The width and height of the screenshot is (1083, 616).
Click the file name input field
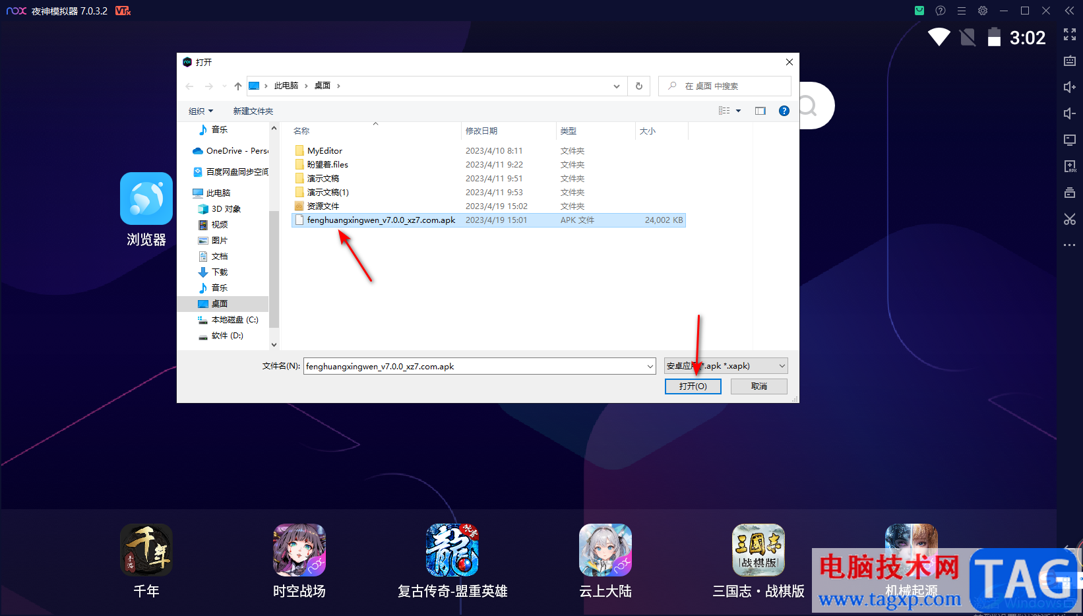474,366
